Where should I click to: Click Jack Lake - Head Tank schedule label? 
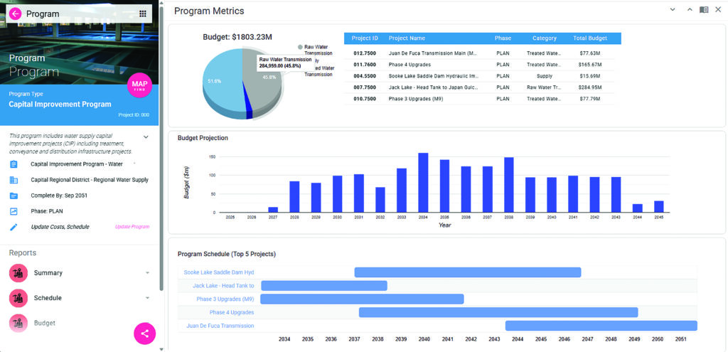click(223, 286)
